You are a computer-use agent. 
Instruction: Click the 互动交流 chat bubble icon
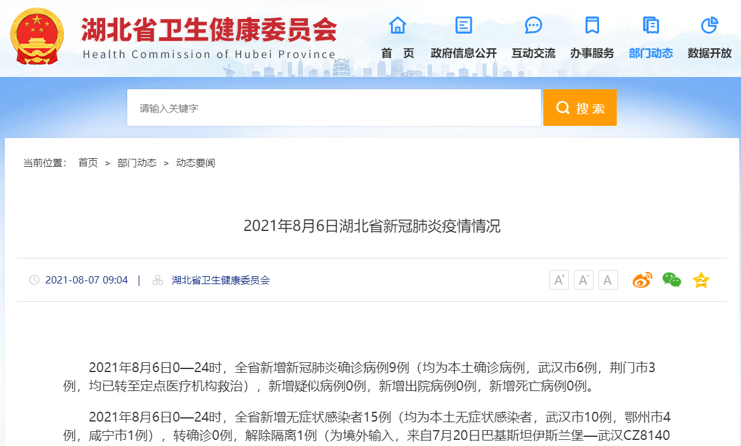pyautogui.click(x=533, y=25)
